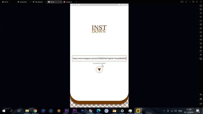Click the Instagram URL input field
The height and width of the screenshot is (114, 203).
coord(99,58)
